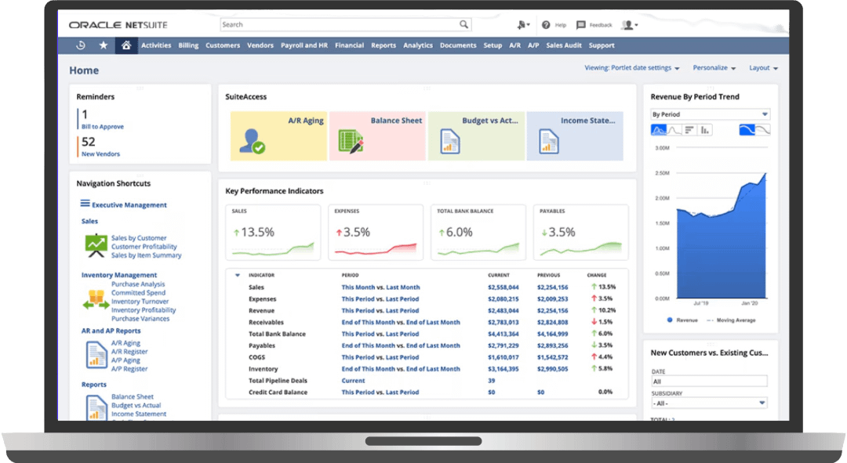Screen dimensions: 847x463
Task: Open the Support menu
Action: tap(602, 45)
